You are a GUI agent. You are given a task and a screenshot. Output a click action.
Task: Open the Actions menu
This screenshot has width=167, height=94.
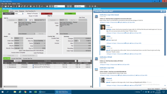[14, 4]
